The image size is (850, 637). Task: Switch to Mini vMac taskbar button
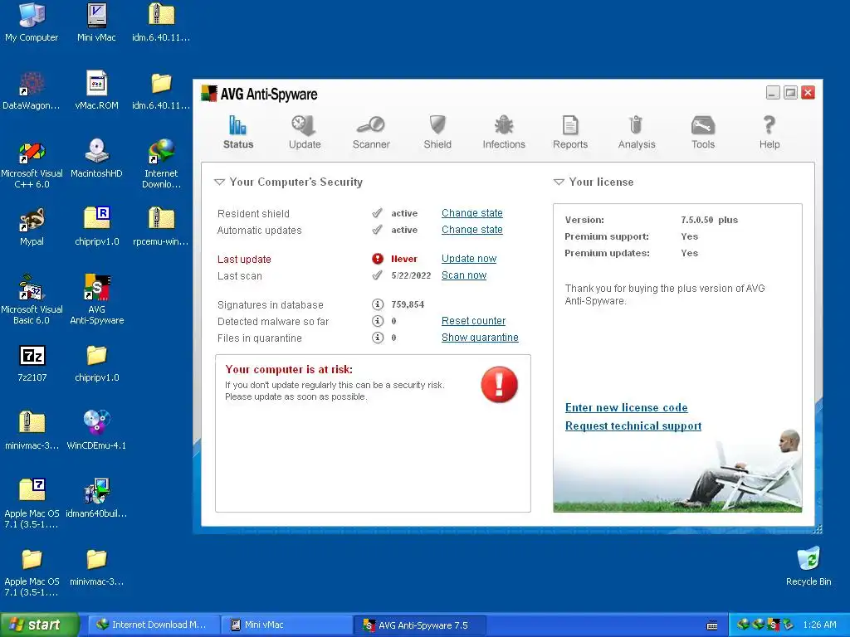click(286, 625)
